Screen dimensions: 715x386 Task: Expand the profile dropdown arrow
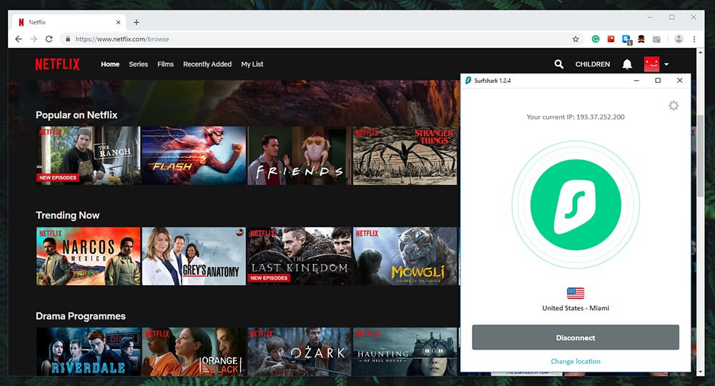[x=666, y=64]
